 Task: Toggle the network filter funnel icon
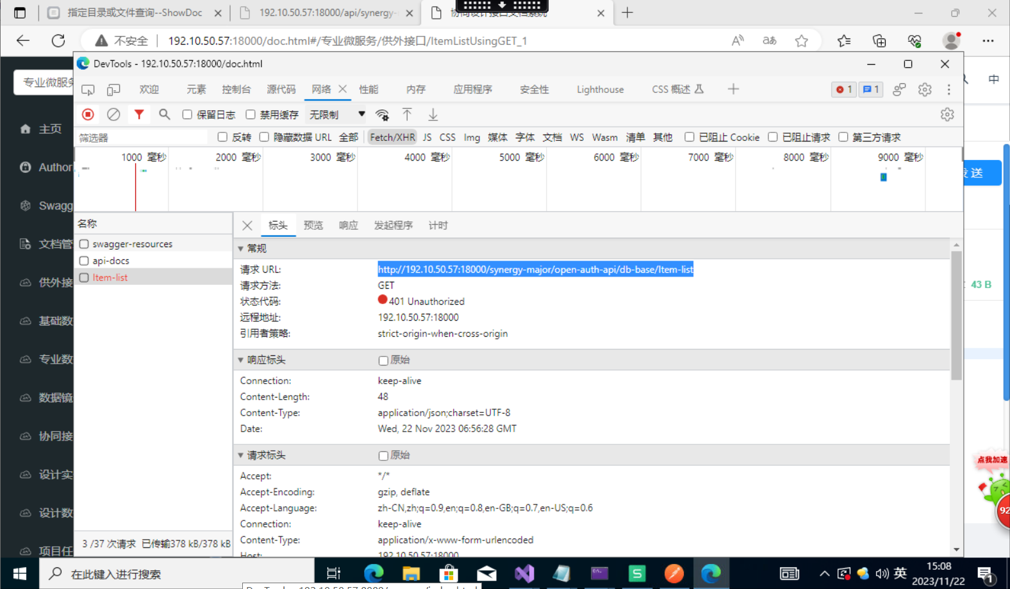(x=138, y=115)
